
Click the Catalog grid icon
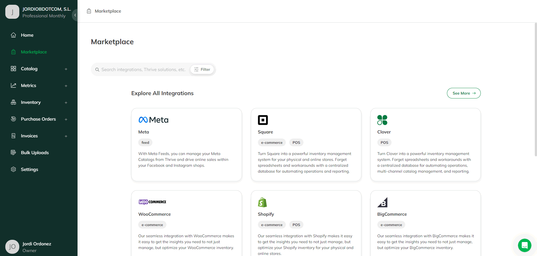point(13,69)
